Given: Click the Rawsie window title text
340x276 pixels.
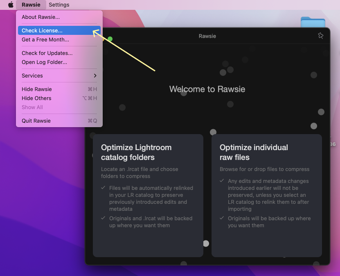Looking at the screenshot, I should click(207, 36).
